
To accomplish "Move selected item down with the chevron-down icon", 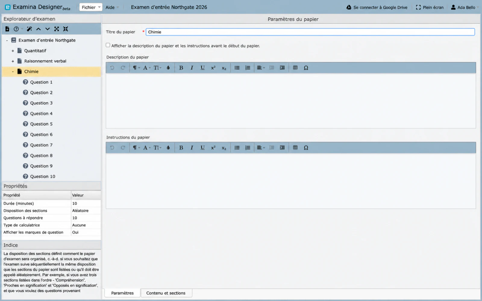I will click(x=48, y=29).
